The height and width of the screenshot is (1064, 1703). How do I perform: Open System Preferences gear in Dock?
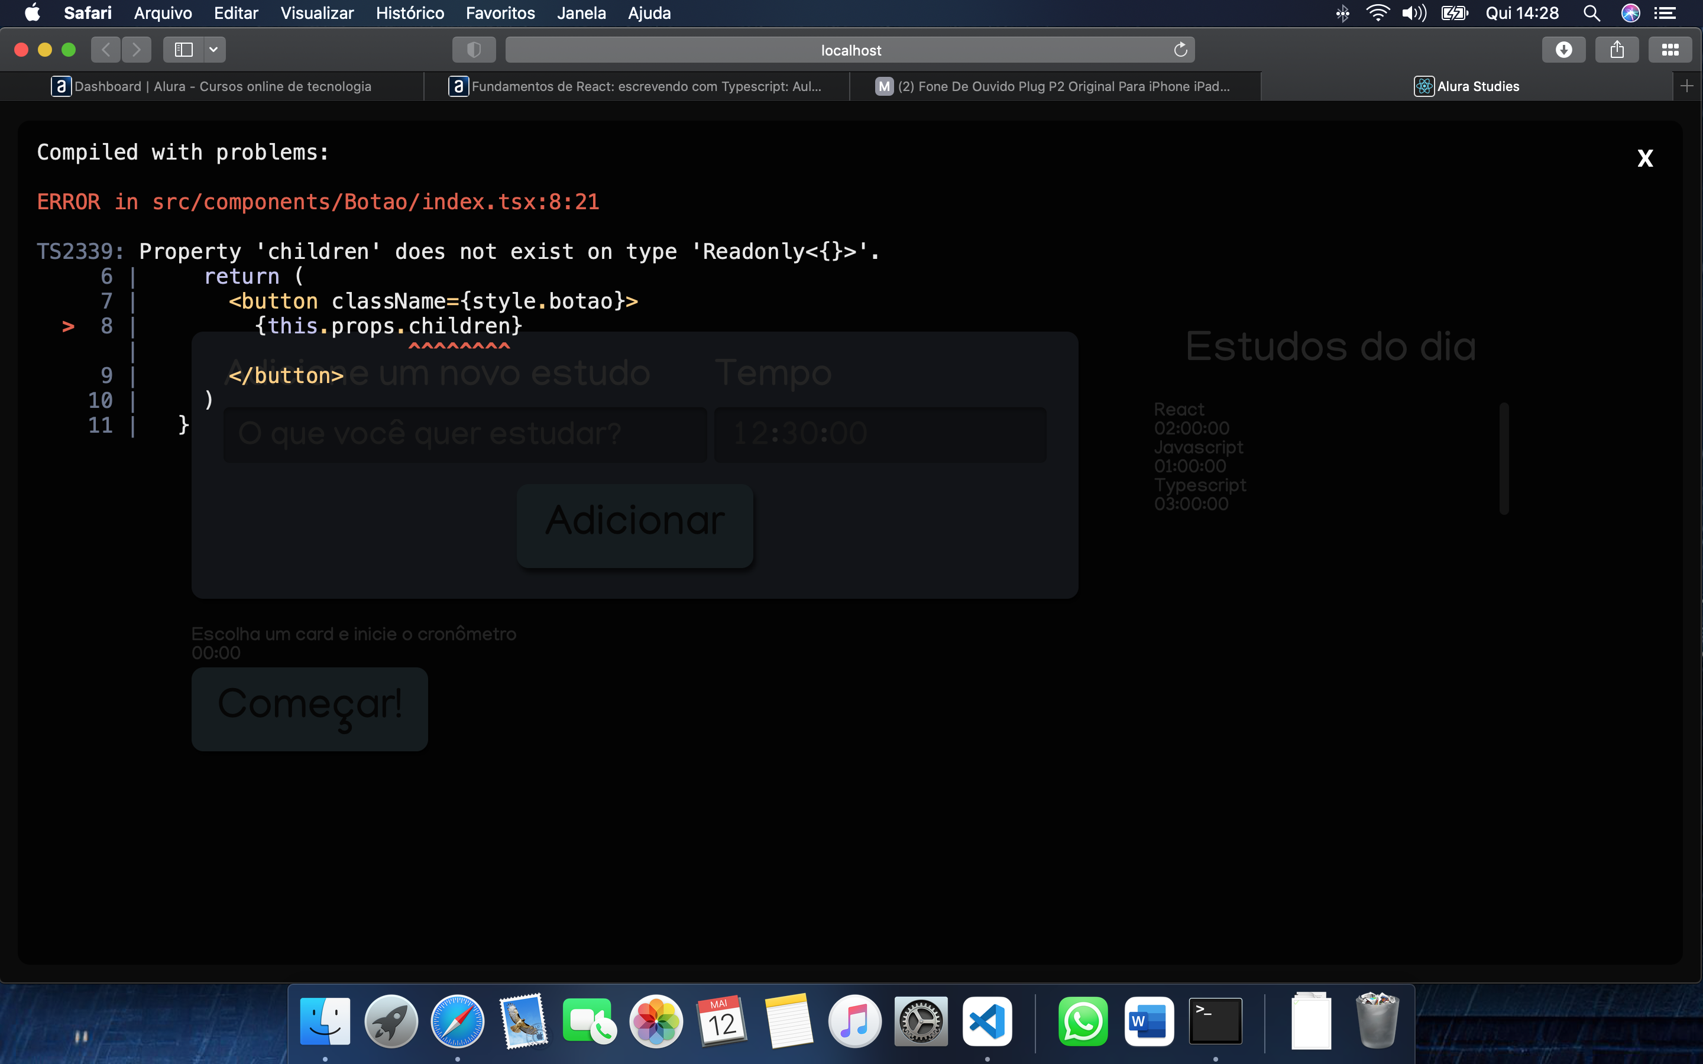[x=921, y=1021]
